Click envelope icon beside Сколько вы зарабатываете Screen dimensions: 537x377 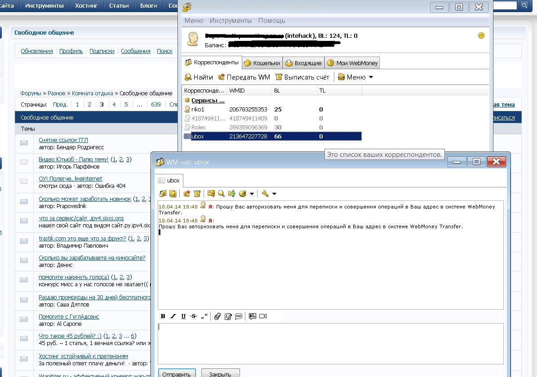pyautogui.click(x=24, y=260)
